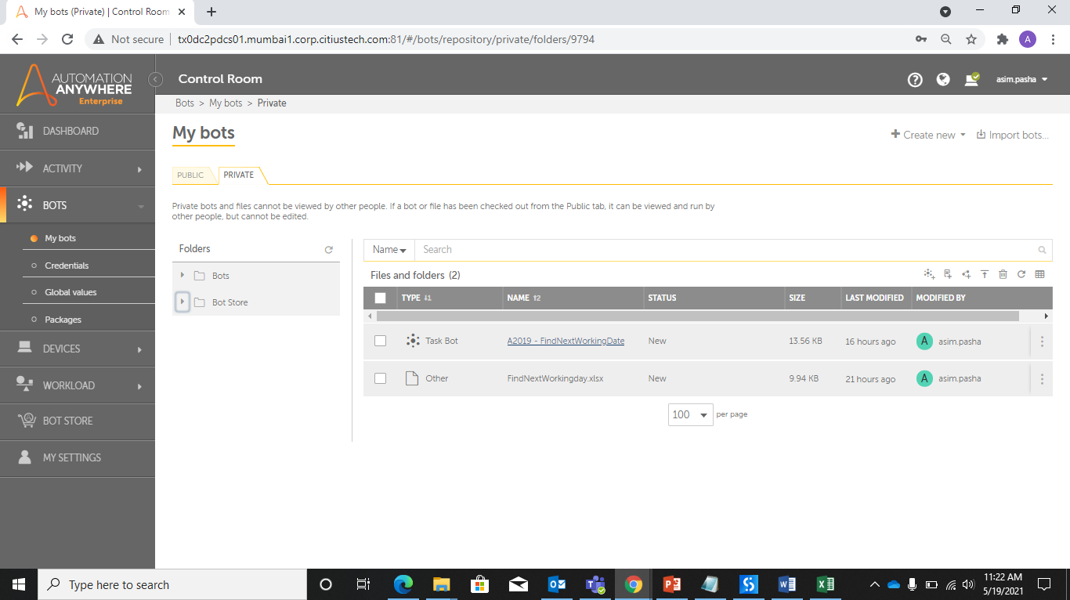Open actions menu for FindNextWorkingday.xlsx row

[x=1042, y=379]
